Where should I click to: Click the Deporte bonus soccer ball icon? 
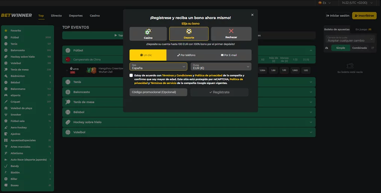pyautogui.click(x=189, y=31)
